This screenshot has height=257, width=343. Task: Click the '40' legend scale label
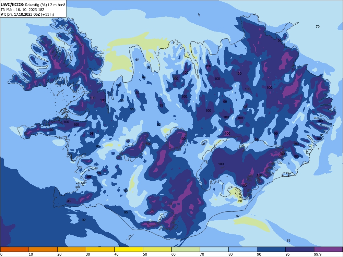[x=116, y=254]
